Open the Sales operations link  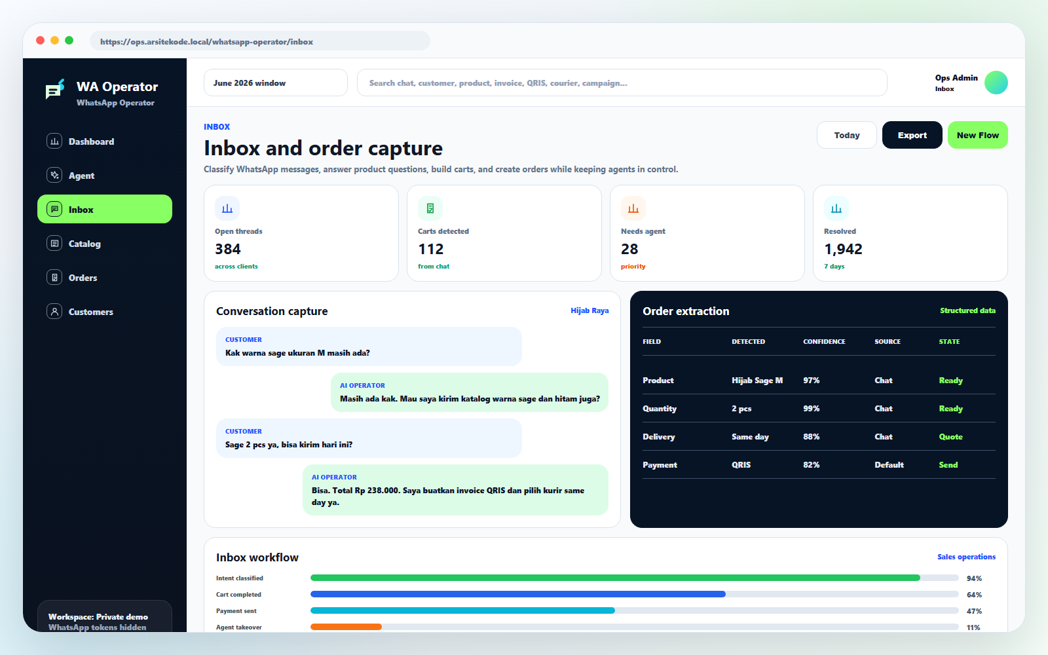pos(966,557)
